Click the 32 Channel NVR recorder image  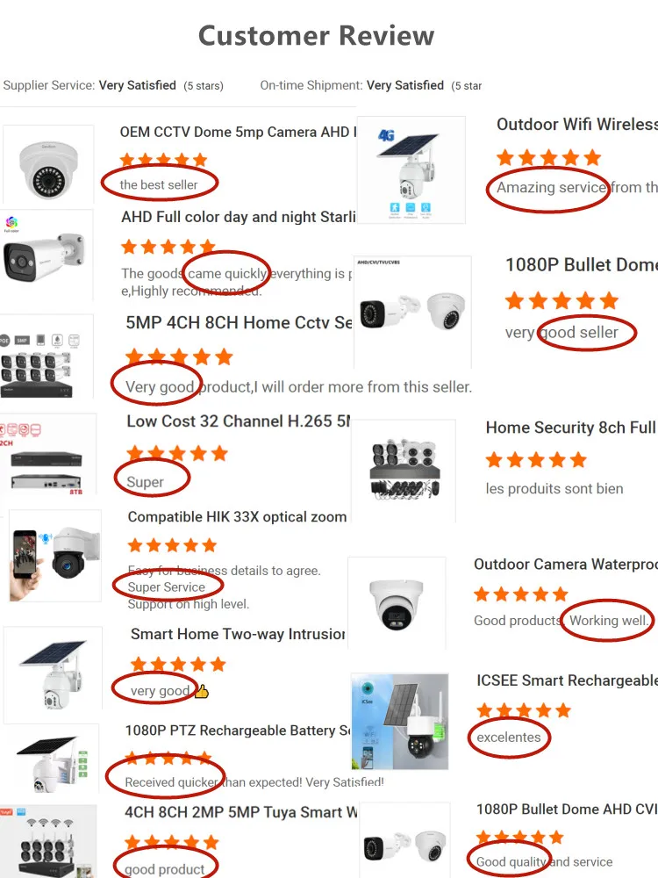pos(47,455)
